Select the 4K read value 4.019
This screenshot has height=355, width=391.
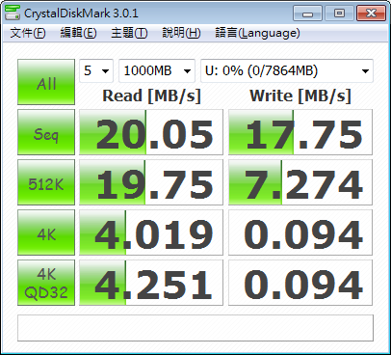pyautogui.click(x=151, y=232)
